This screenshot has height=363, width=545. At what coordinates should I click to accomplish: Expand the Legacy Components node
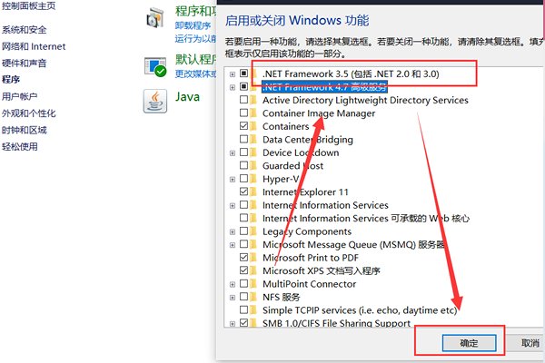[x=233, y=231]
